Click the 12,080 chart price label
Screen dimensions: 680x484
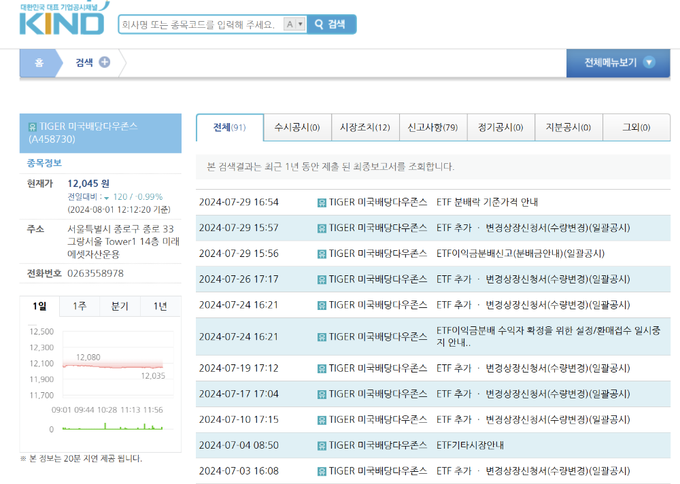(88, 358)
